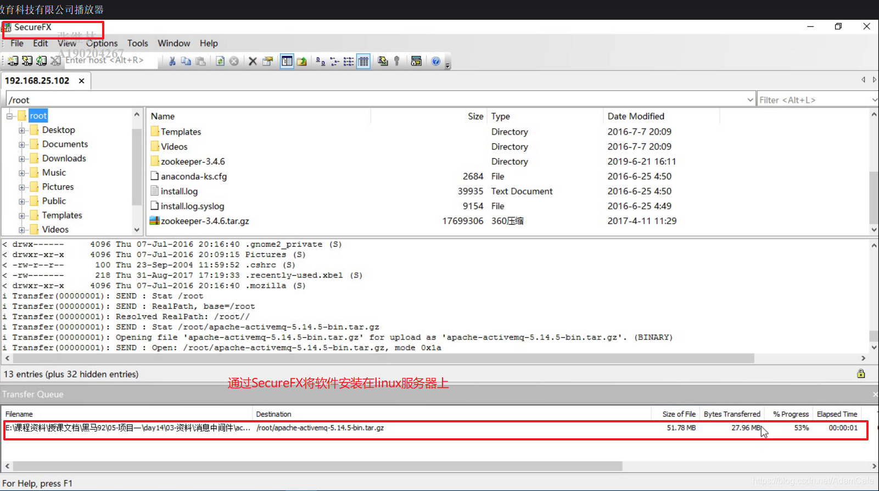This screenshot has width=879, height=491.
Task: Click the Delete X toolbar icon
Action: (253, 61)
